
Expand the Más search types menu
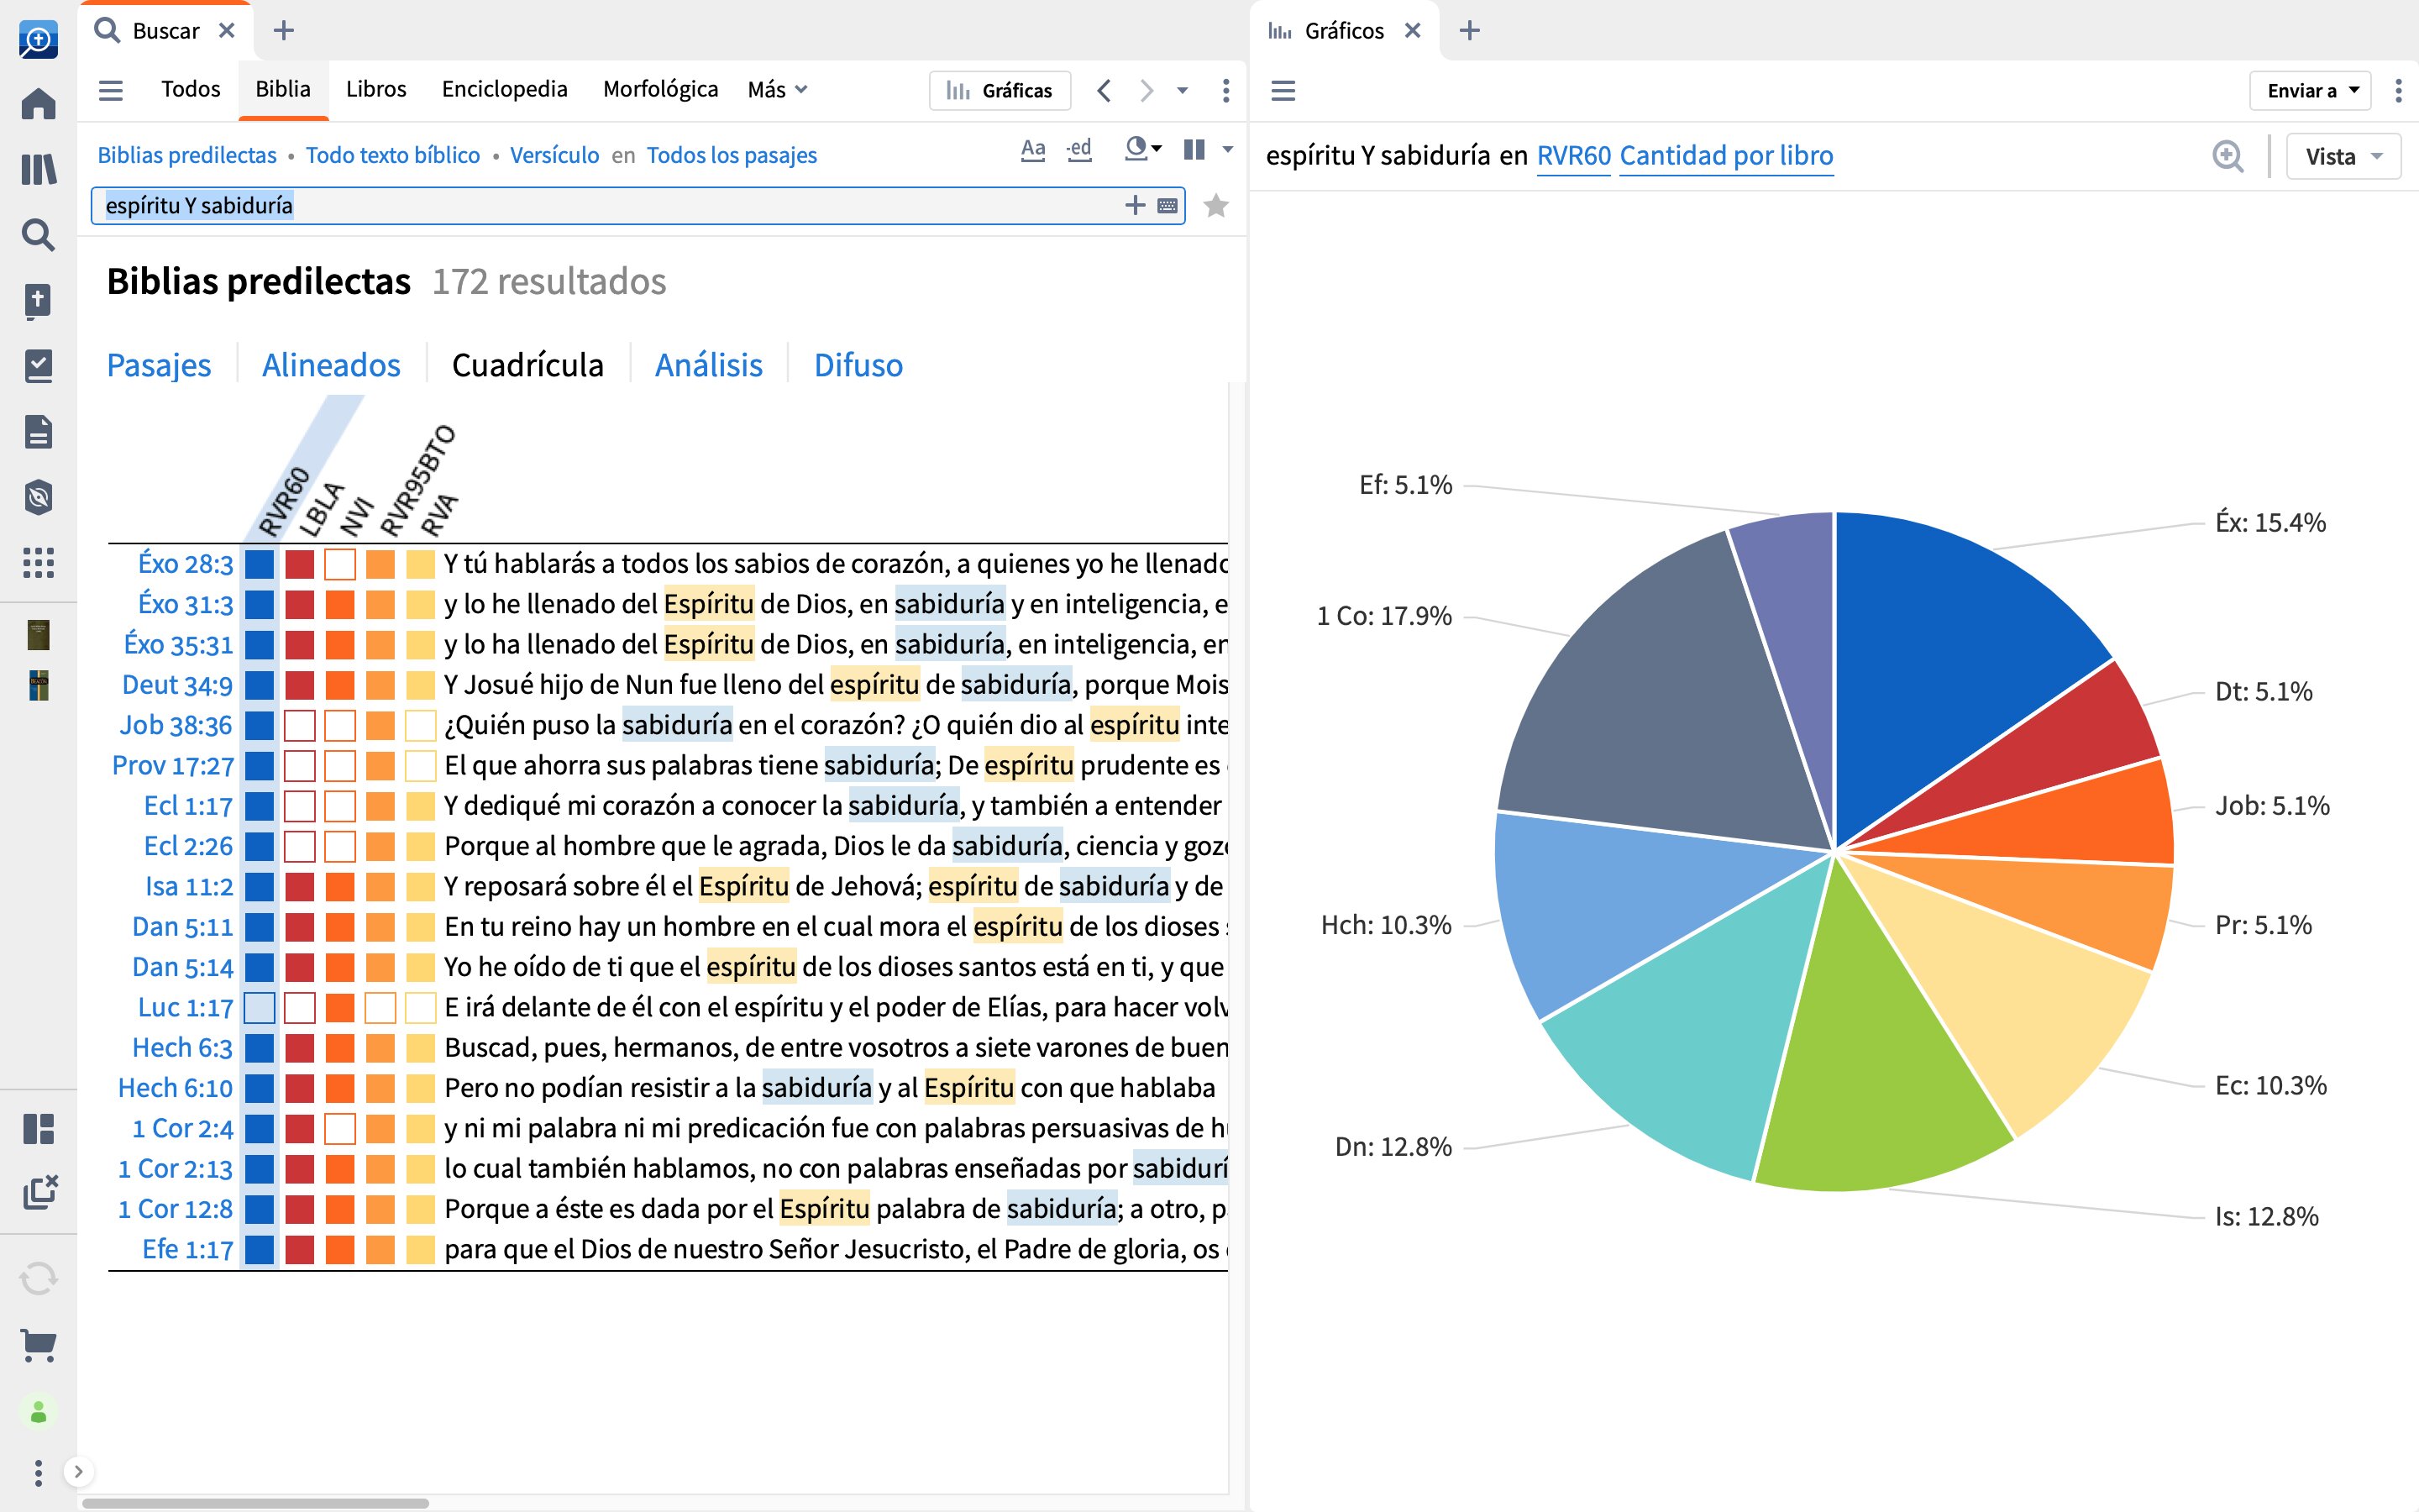coord(777,90)
